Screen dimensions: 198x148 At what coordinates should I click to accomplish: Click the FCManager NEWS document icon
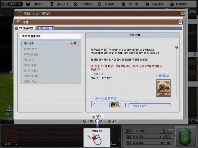click(x=20, y=14)
